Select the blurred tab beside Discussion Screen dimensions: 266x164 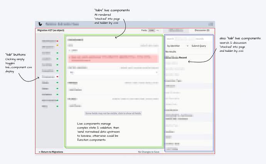click(x=176, y=30)
